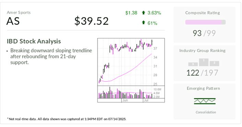This screenshot has width=242, height=127.
Task: Click the $39.52 stock price
Action: point(92,21)
